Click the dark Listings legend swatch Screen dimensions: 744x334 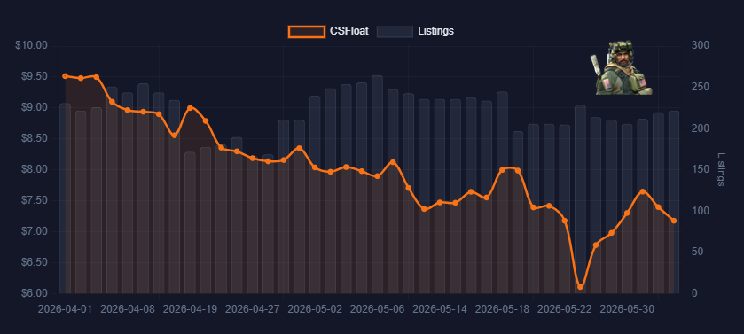coord(395,31)
